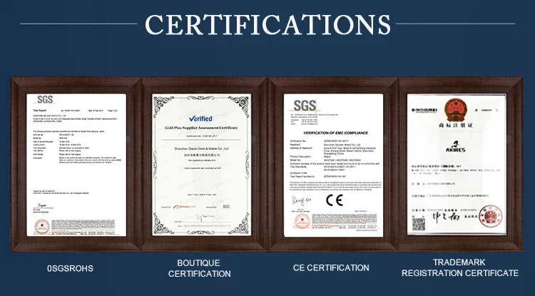Click the handwritten signature on the EMC certificate
The width and height of the screenshot is (535, 296).
point(302,200)
